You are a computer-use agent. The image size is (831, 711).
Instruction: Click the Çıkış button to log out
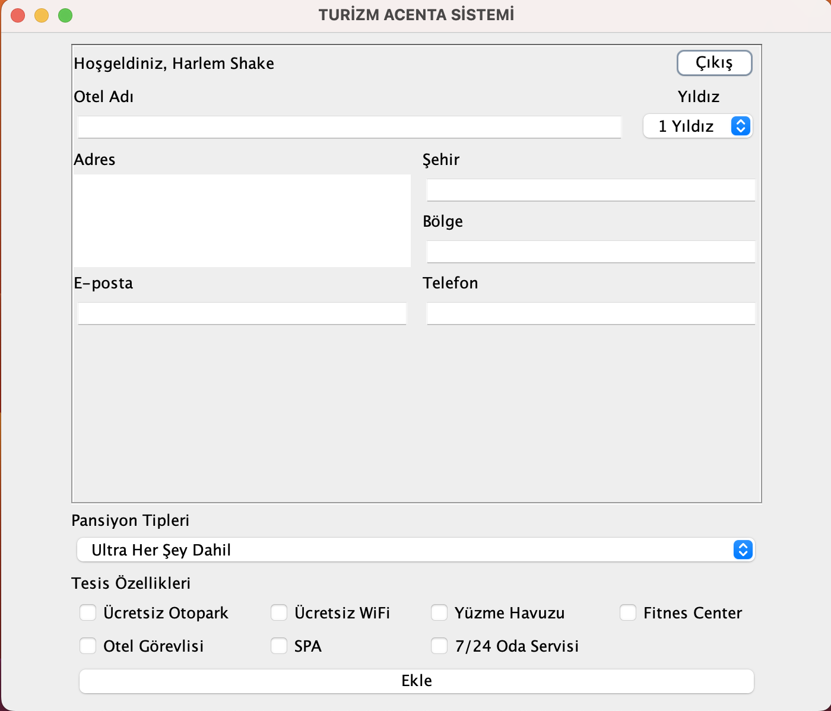pyautogui.click(x=714, y=63)
